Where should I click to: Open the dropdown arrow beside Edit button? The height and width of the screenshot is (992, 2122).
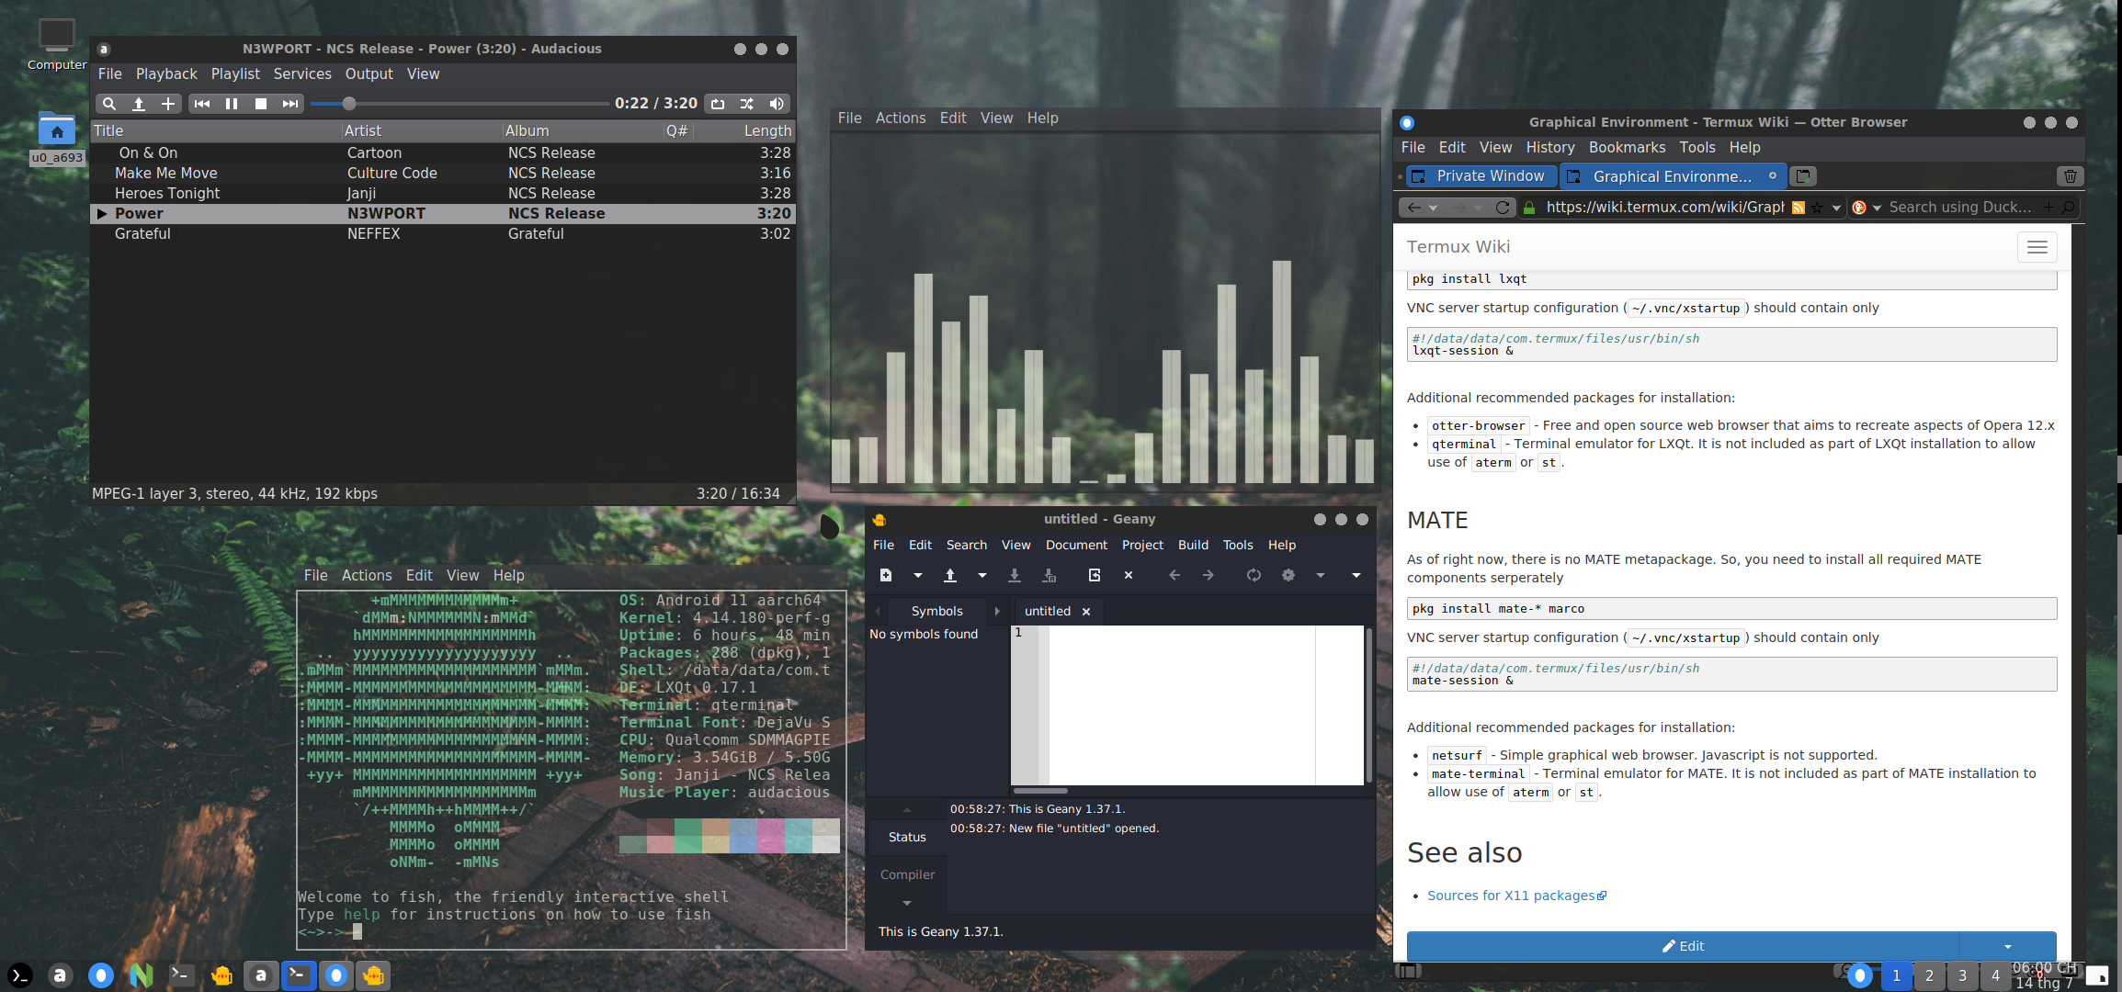[x=2007, y=946]
